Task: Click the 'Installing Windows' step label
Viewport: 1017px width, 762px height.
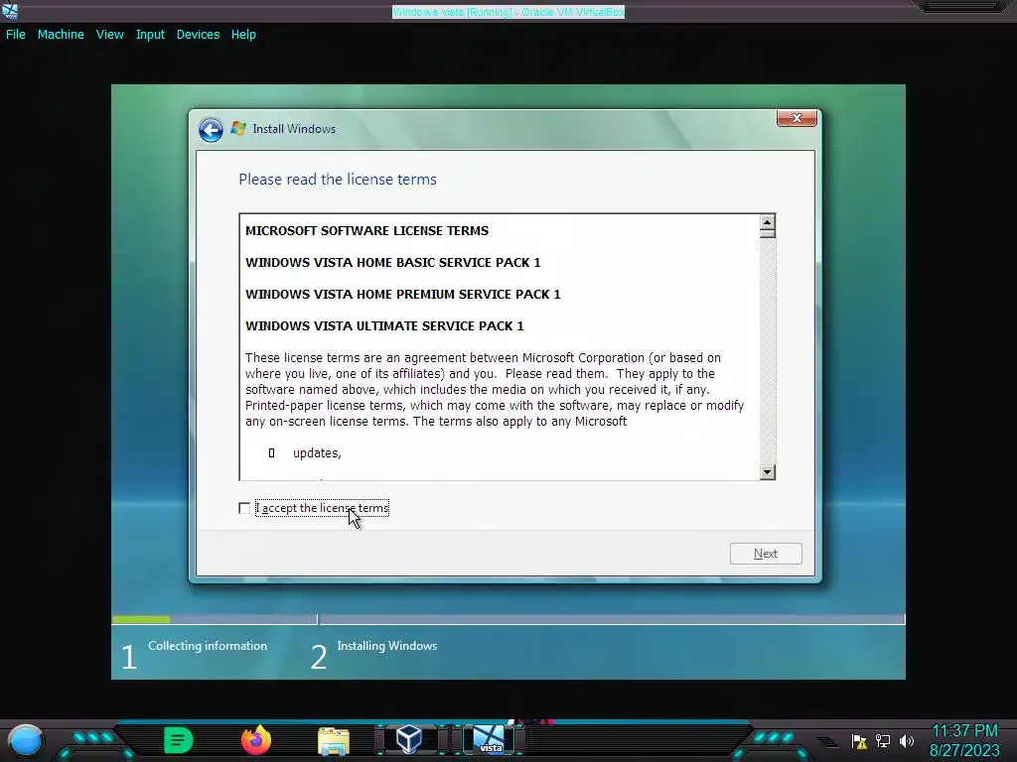Action: (387, 646)
